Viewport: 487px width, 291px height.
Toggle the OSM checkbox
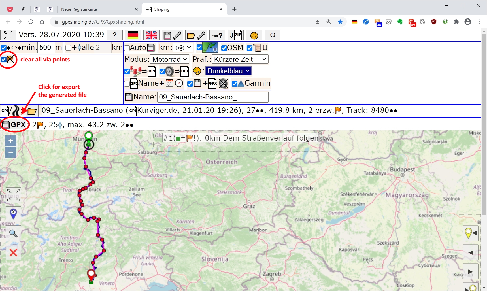(x=224, y=48)
